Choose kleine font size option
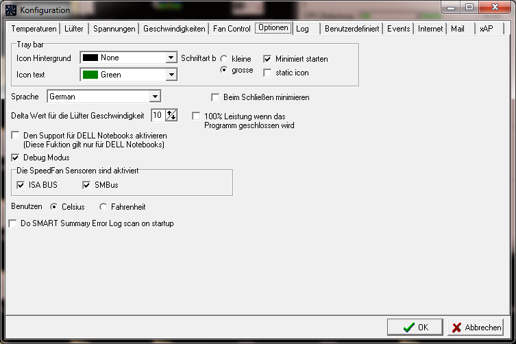Screen dimensions: 516x344 point(223,59)
